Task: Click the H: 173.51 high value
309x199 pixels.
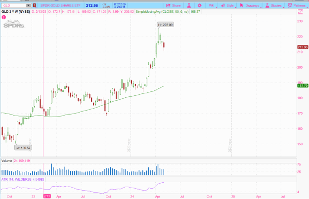Action: pos(69,12)
